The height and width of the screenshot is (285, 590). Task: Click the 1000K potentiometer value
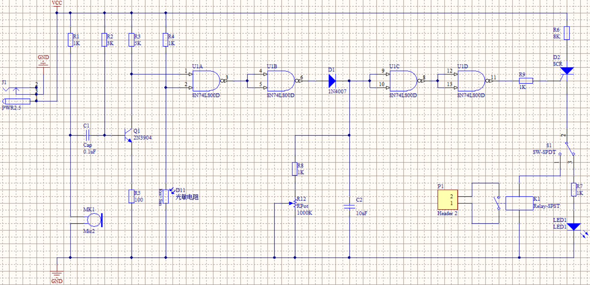click(x=305, y=212)
